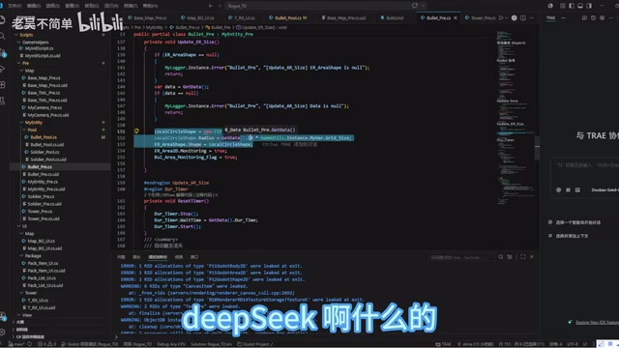Close the Bullet_Pre.cs tab
Viewport: 619px width, 348px height.
coord(456,17)
